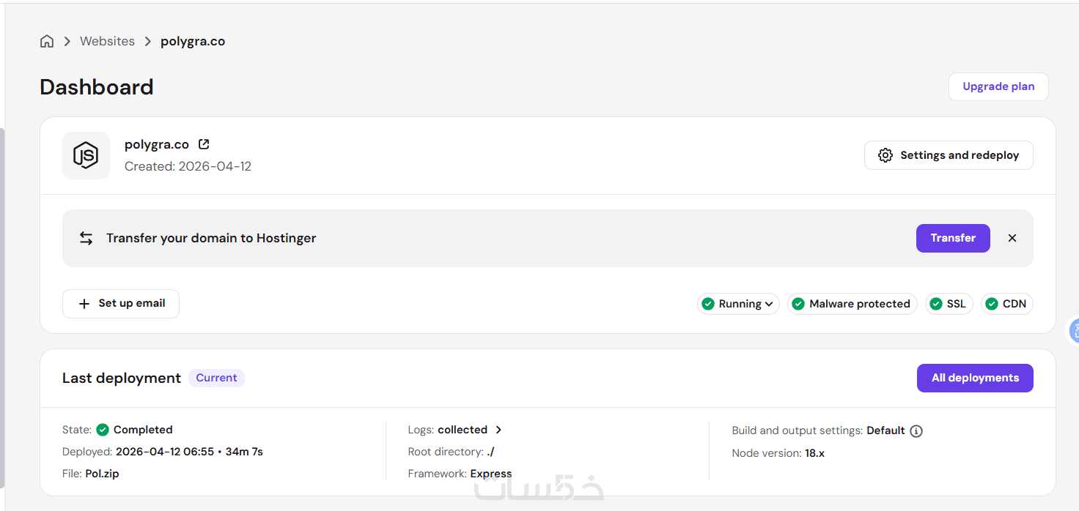Click the plus icon for email setup
Screen dimensions: 1079x511
click(84, 304)
